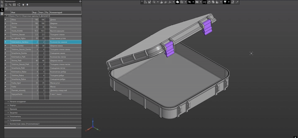Click the Sopryashenie variable name
This screenshot has width=298, height=138.
point(17,94)
